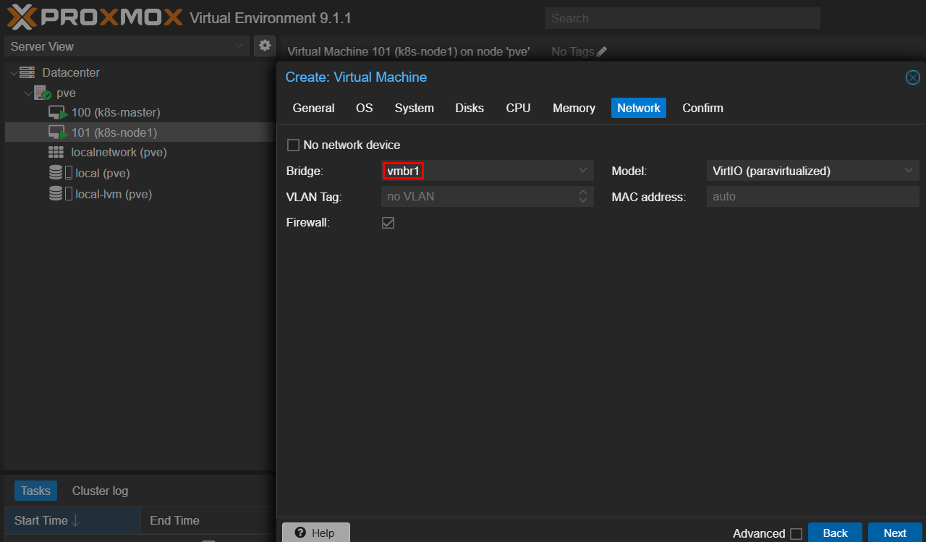The width and height of the screenshot is (926, 542).
Task: Click the Datacenter server icon
Action: coord(27,72)
